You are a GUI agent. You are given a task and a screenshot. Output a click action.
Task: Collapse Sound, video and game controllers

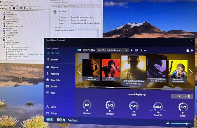(2, 47)
